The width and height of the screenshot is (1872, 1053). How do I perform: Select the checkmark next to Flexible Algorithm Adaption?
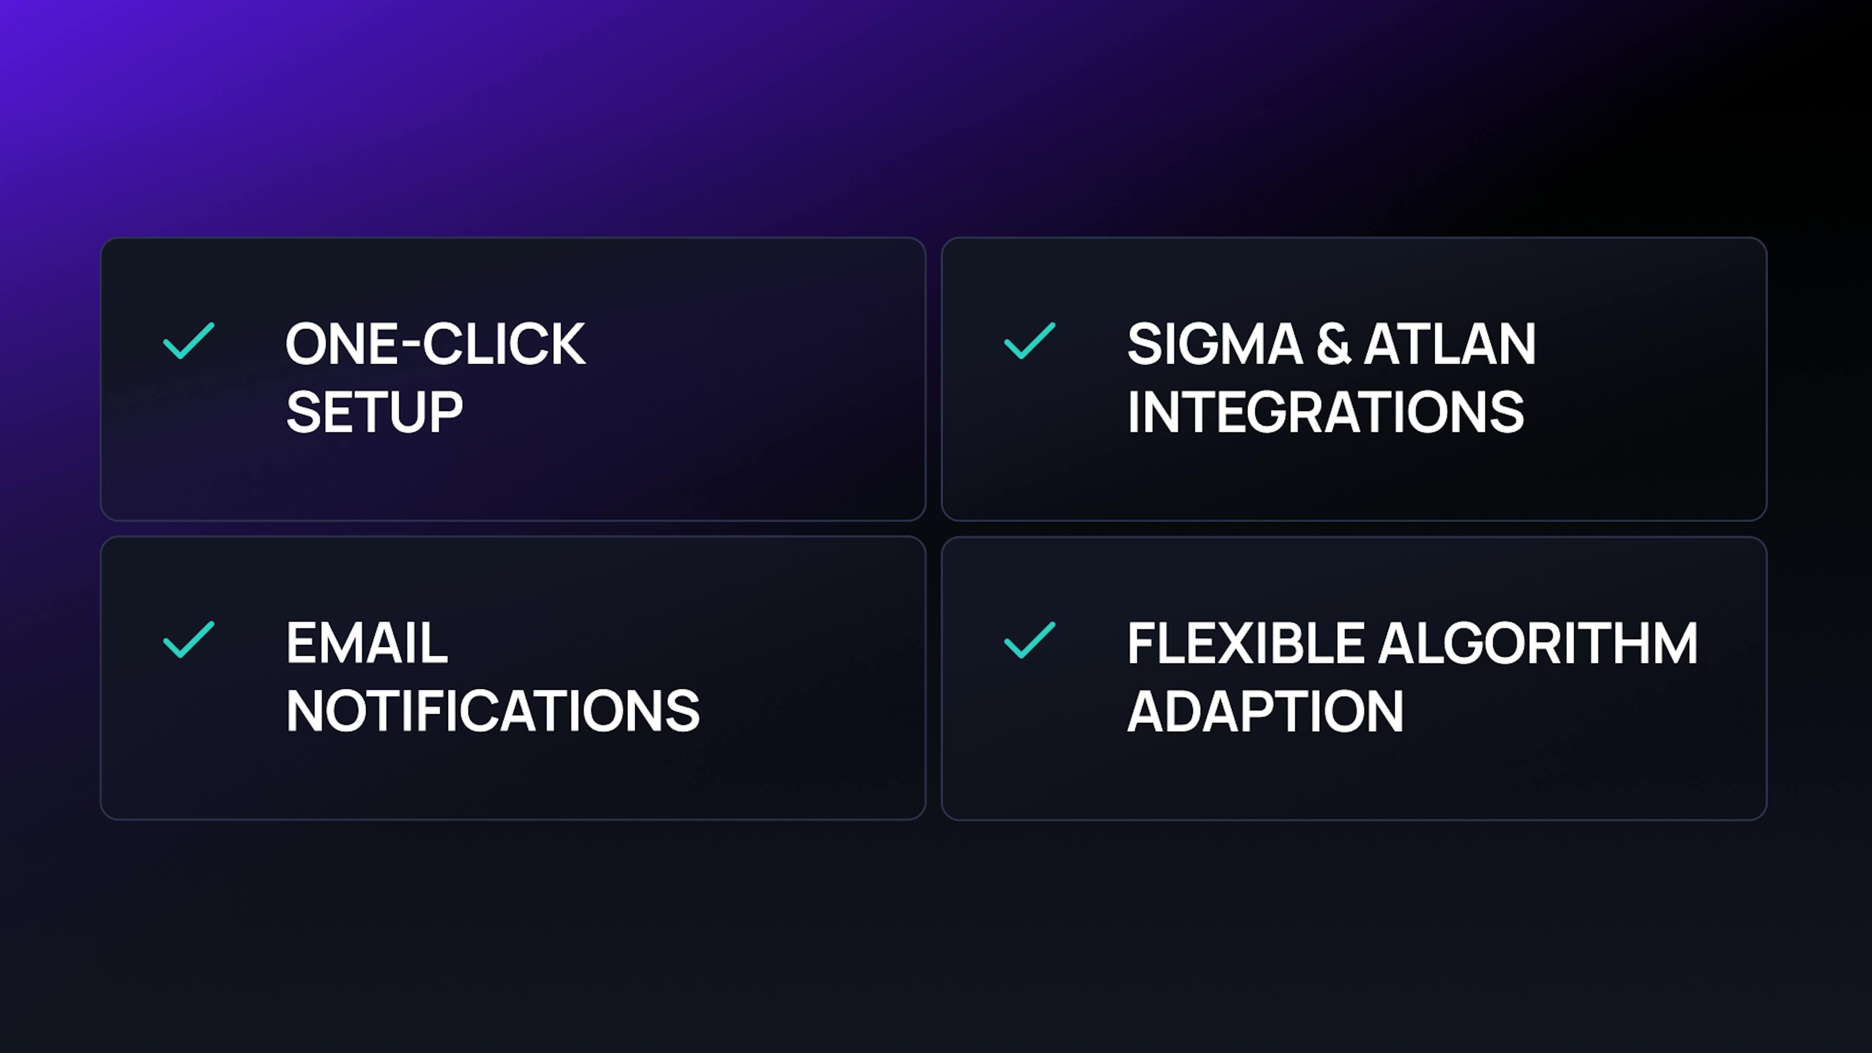coord(1030,640)
